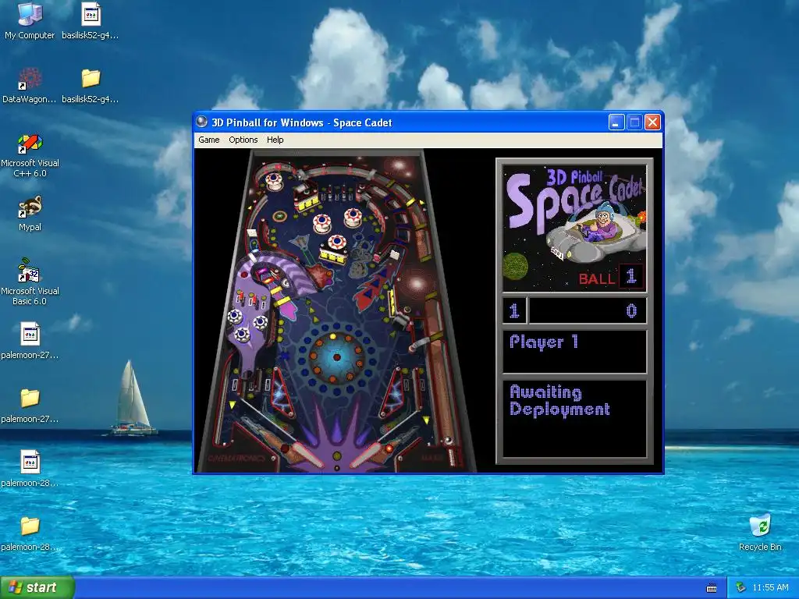Open the Options menu in 3D Pinball
Image resolution: width=799 pixels, height=599 pixels.
pyautogui.click(x=243, y=140)
